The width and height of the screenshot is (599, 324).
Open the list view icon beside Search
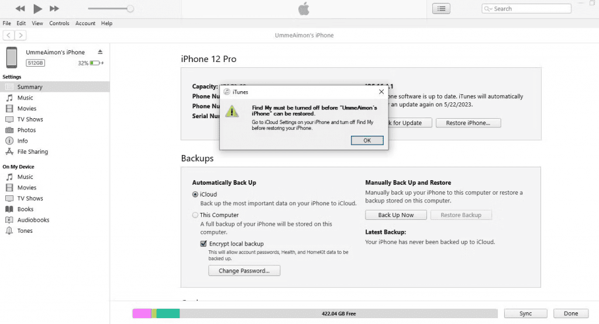click(441, 9)
